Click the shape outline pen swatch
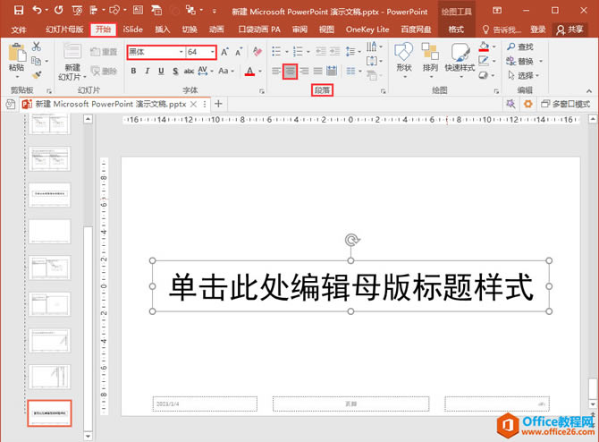This screenshot has width=599, height=442. [484, 61]
